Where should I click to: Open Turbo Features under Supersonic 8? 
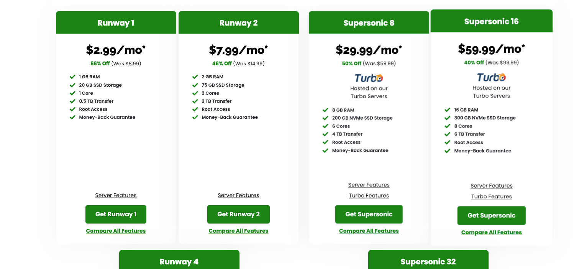pos(369,195)
